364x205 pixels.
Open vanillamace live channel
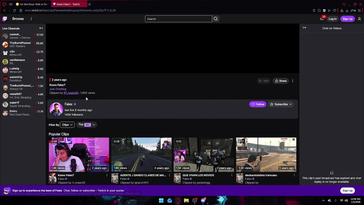[x=23, y=62]
